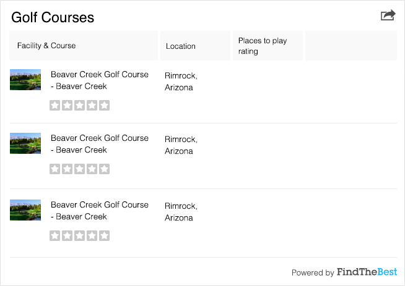Click second star of the third course rating
This screenshot has width=405, height=286.
pyautogui.click(x=67, y=235)
